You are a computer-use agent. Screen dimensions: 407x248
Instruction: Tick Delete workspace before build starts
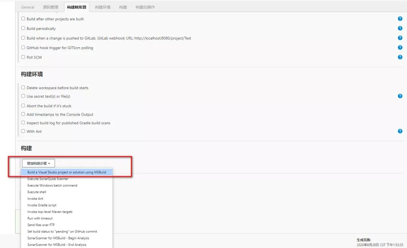23,88
